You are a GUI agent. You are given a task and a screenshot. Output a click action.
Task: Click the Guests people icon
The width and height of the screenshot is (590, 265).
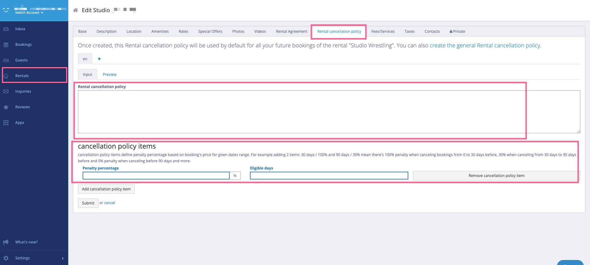click(6, 60)
